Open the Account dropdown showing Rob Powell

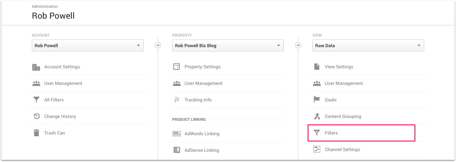point(87,45)
